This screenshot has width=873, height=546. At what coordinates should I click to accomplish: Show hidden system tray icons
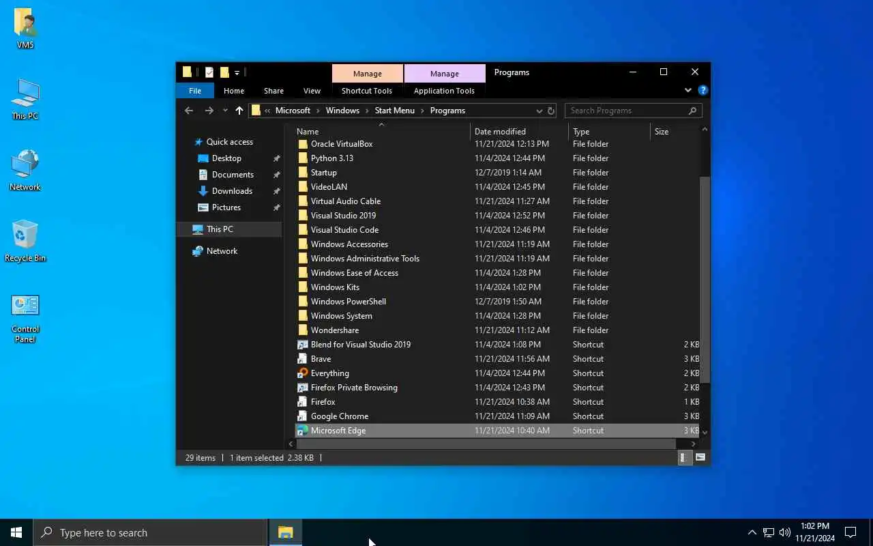coord(752,532)
